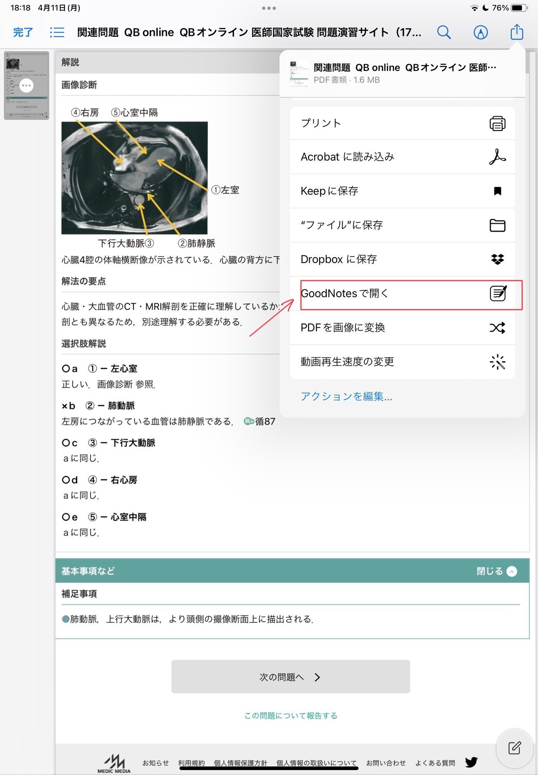Select Keep に保存 action
The image size is (538, 775).
point(402,191)
